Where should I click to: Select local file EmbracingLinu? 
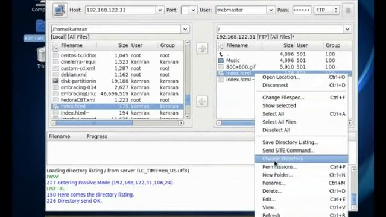pos(118,94)
